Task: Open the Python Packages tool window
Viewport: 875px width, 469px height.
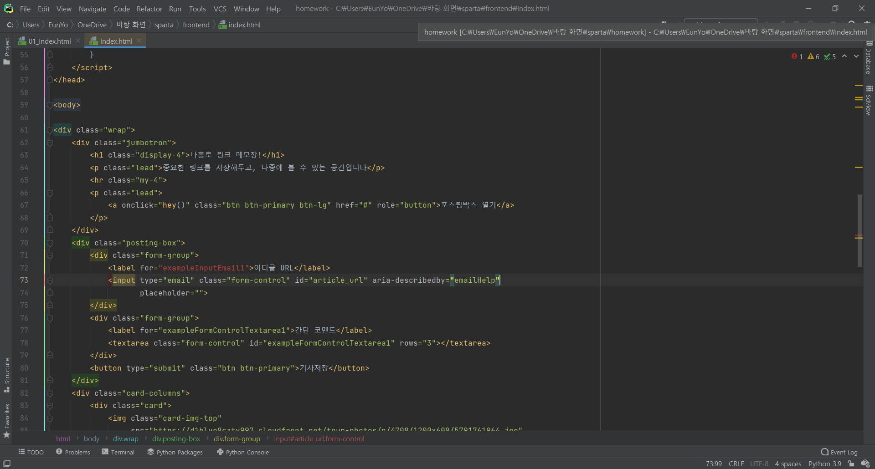Action: (x=175, y=452)
